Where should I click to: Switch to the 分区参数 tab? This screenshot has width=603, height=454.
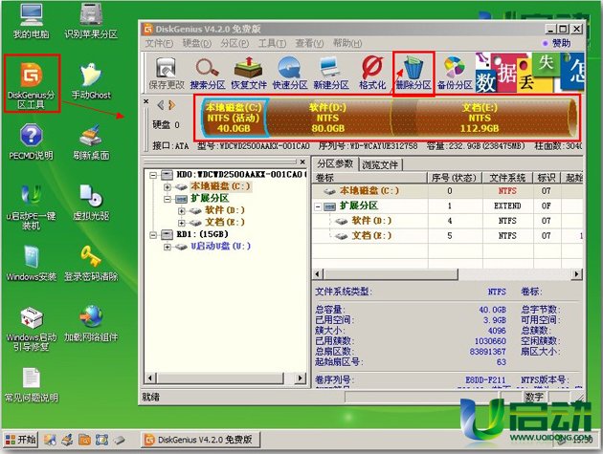click(335, 164)
